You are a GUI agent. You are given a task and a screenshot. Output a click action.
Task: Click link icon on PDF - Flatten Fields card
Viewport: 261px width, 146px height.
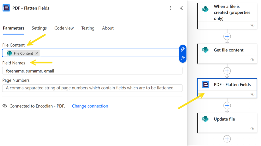click(252, 94)
